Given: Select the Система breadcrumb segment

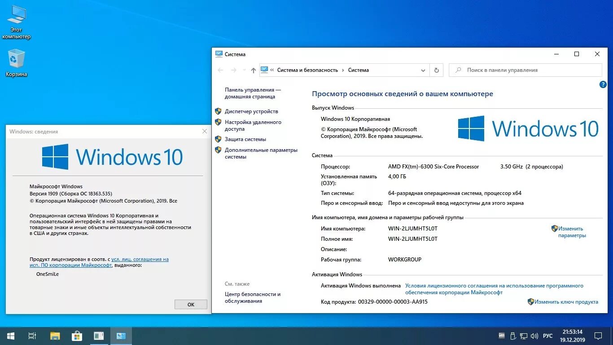Looking at the screenshot, I should (x=358, y=70).
